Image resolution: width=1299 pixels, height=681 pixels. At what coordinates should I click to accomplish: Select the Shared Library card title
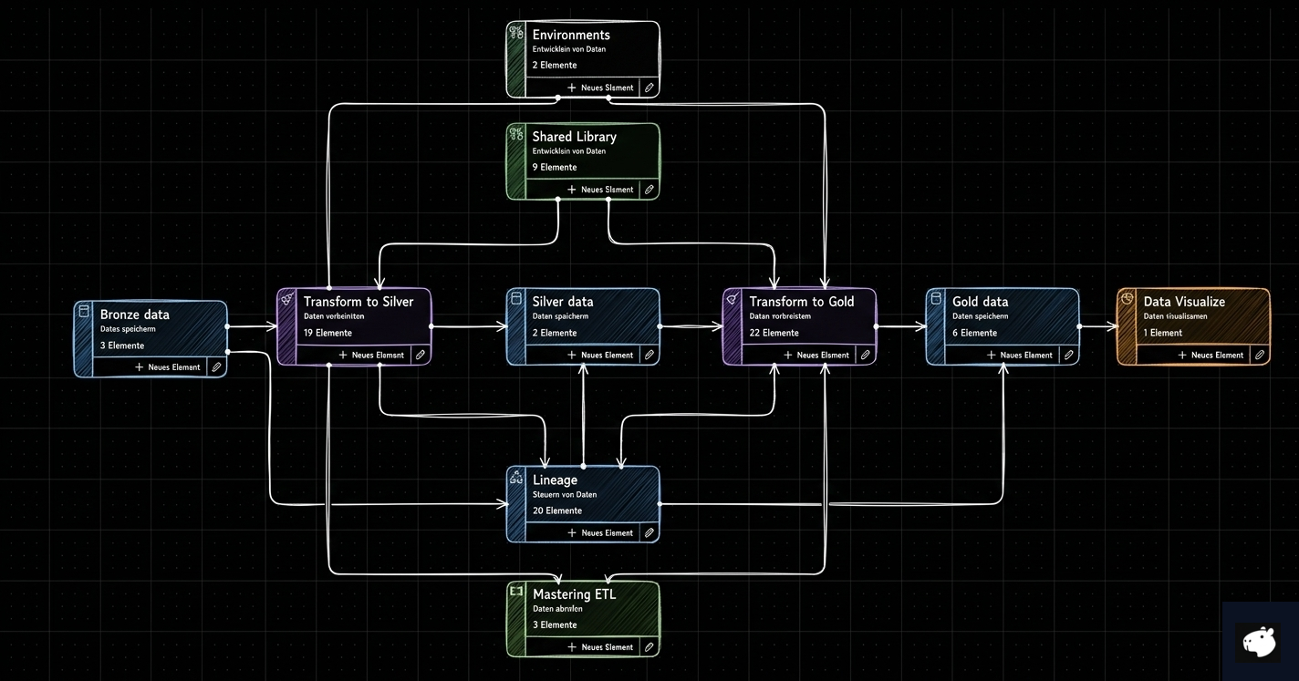click(x=575, y=137)
